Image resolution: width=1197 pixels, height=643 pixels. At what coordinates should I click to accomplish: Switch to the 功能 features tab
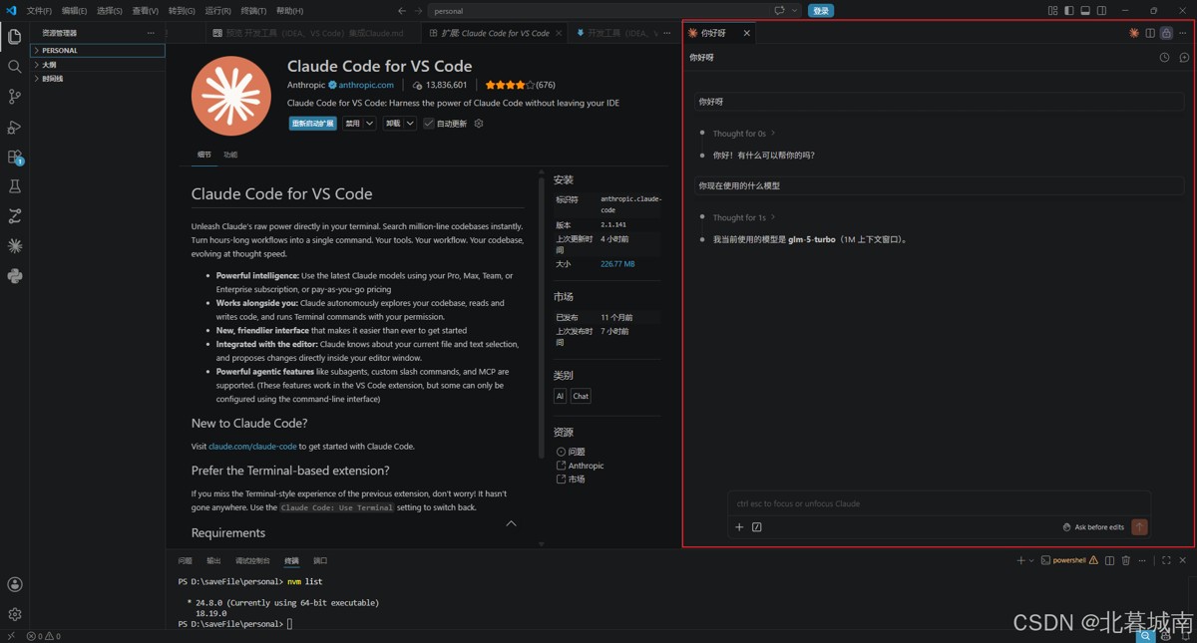(230, 155)
